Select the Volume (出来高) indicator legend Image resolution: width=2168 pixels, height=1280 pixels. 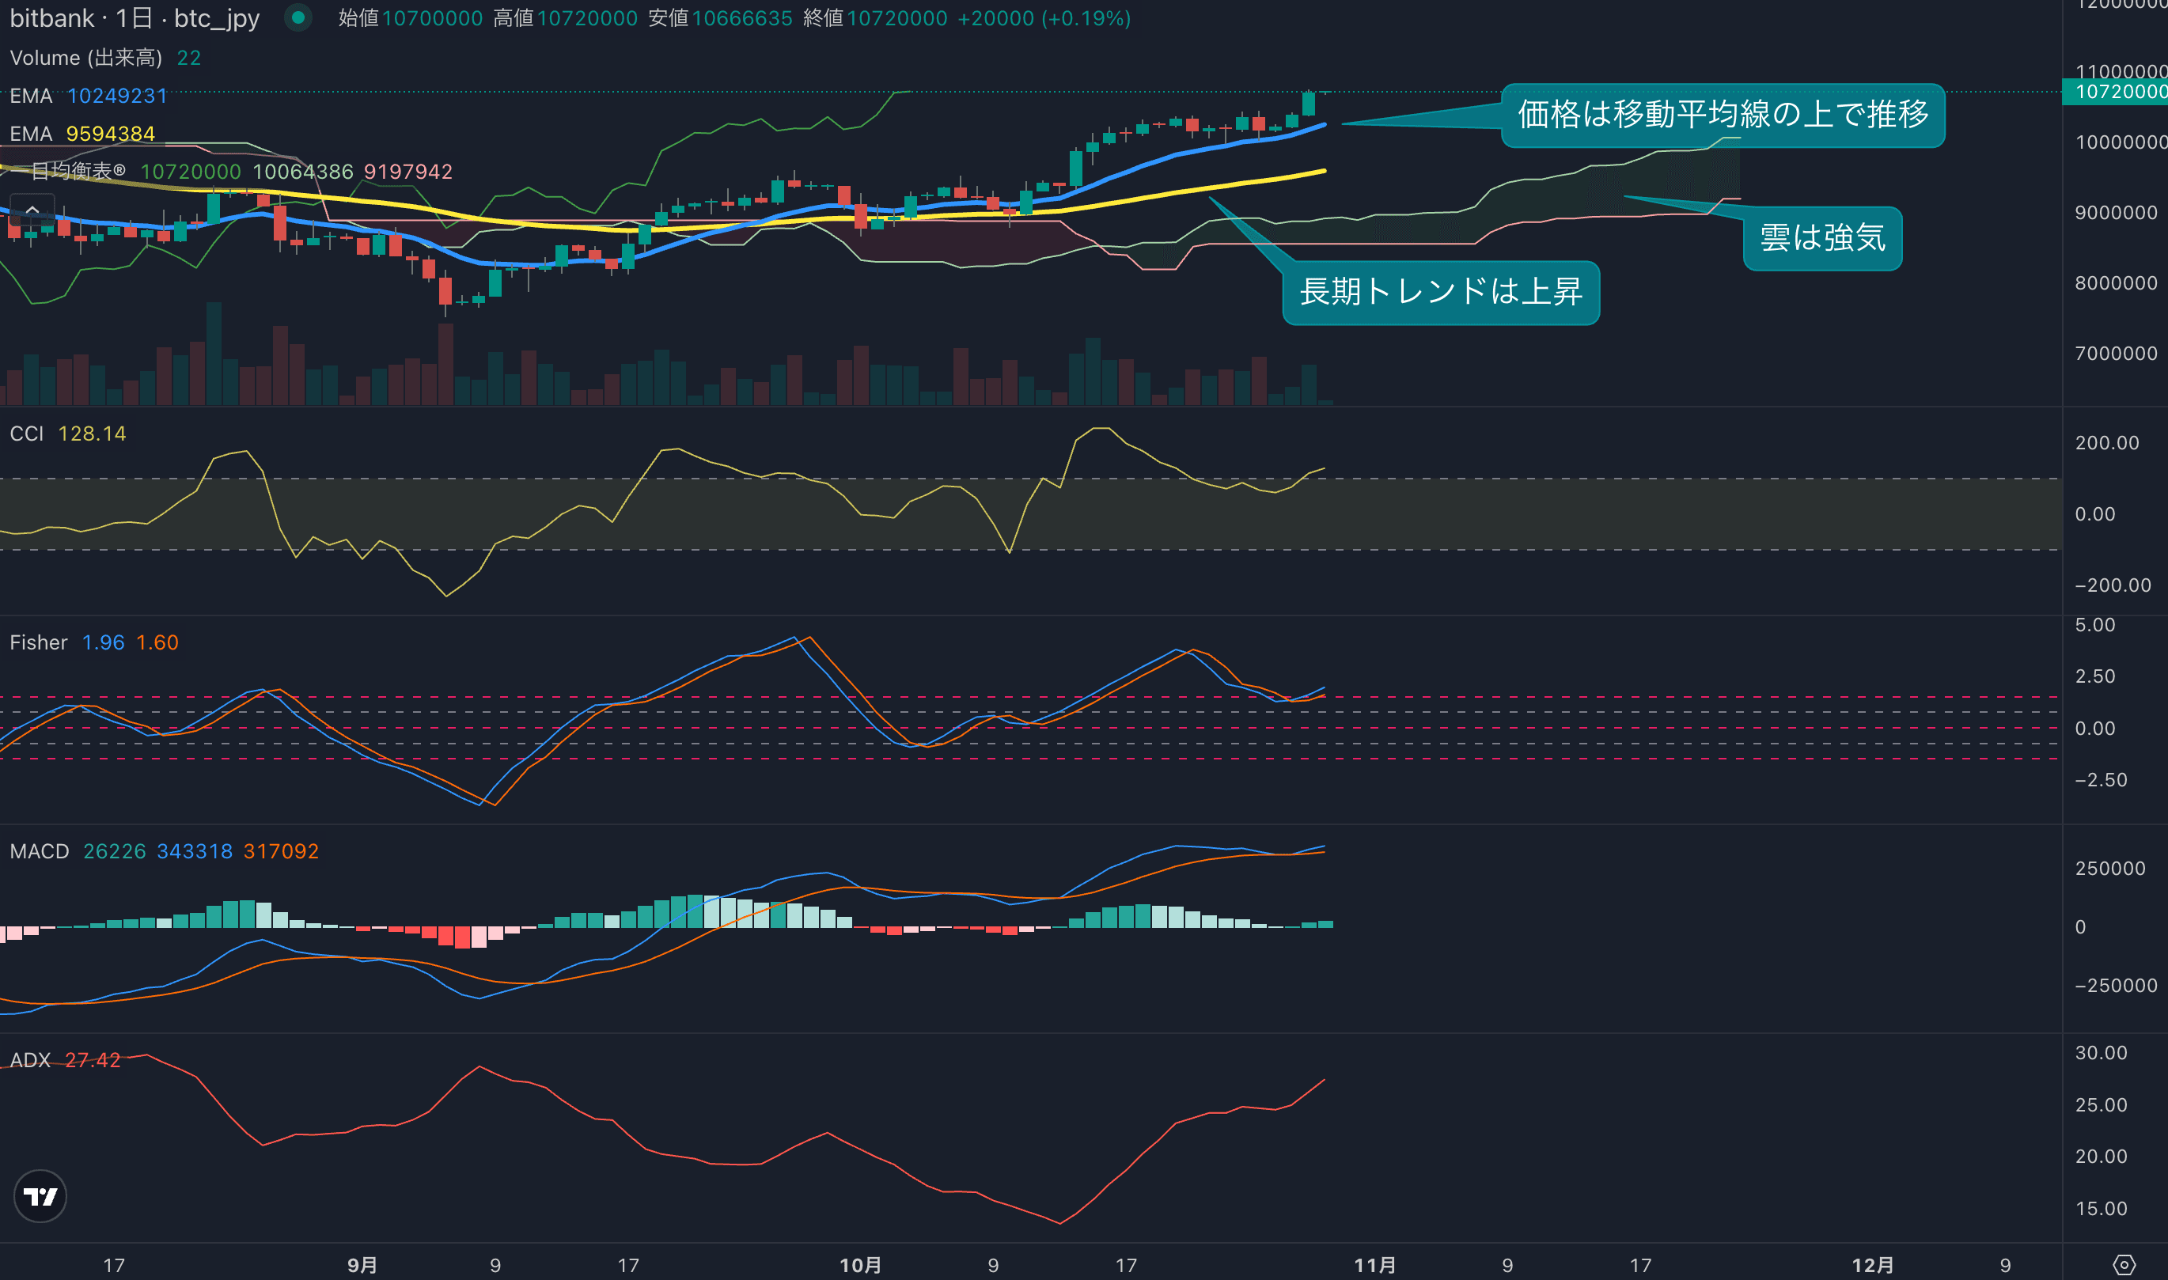(x=85, y=58)
